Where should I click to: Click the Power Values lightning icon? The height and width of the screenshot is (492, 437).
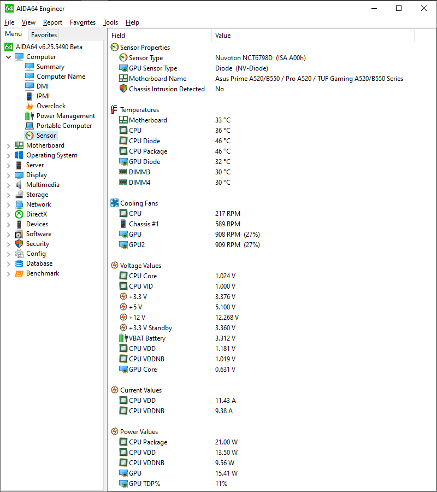click(115, 431)
